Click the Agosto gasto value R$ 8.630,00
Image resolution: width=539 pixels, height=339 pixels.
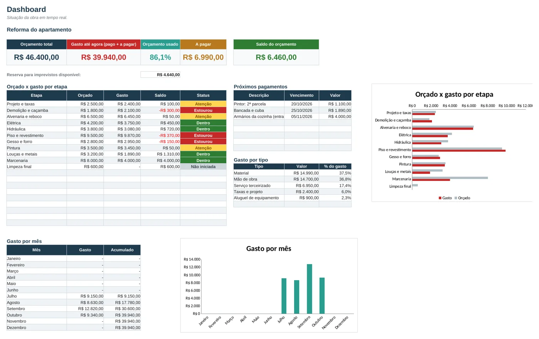tap(85, 302)
